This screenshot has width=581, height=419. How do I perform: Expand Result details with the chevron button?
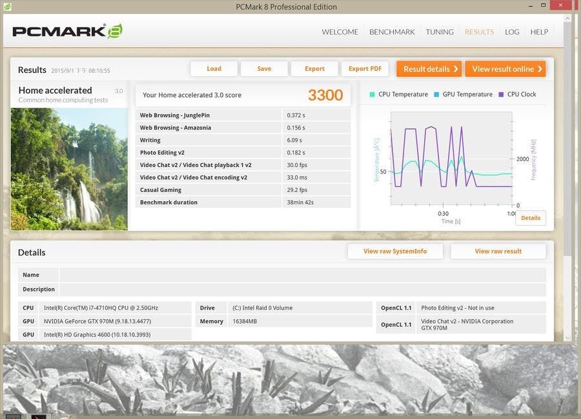coord(429,69)
